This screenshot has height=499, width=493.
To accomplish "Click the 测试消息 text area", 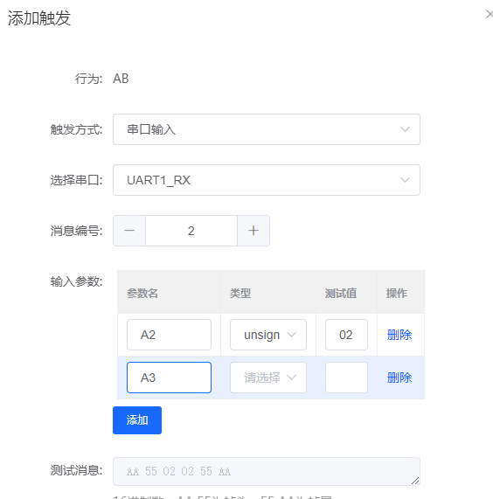I will point(267,471).
